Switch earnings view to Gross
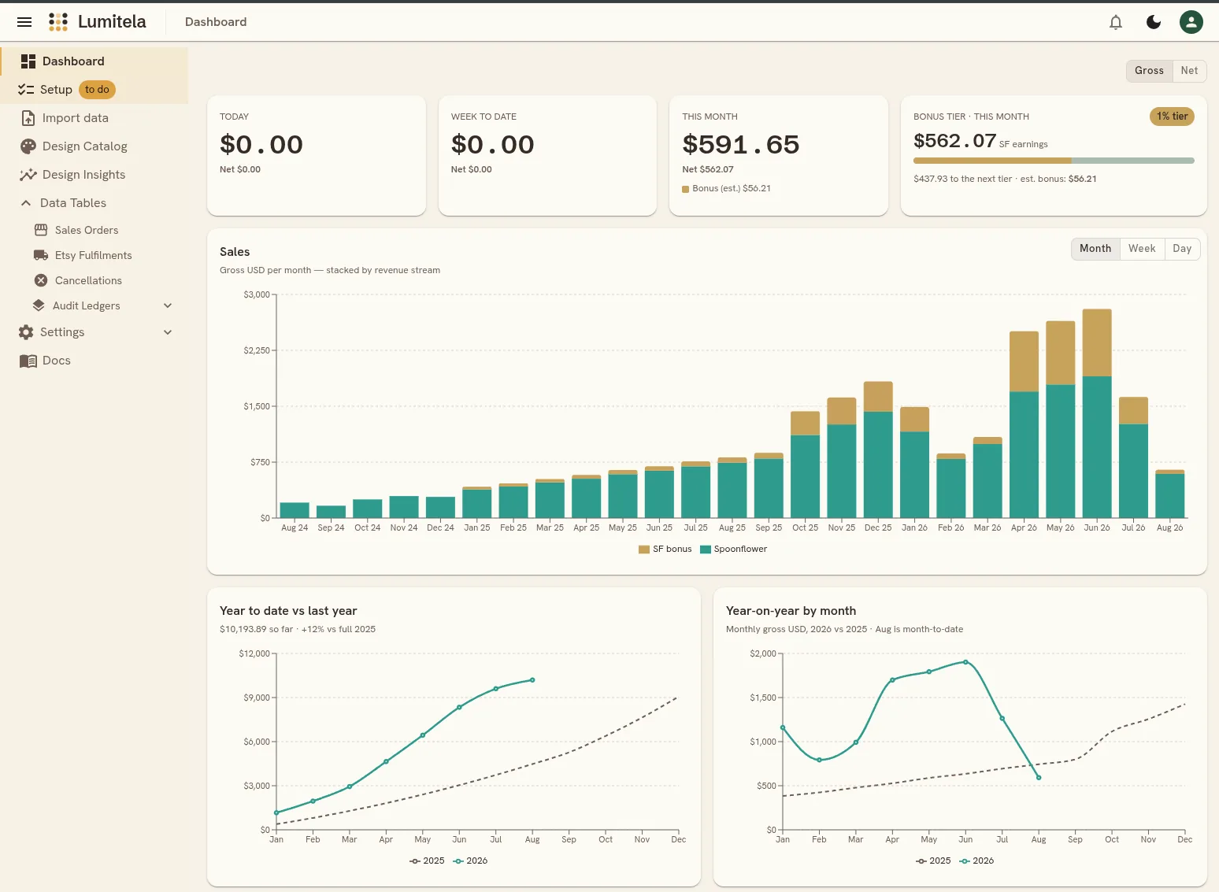Image resolution: width=1219 pixels, height=892 pixels. [x=1149, y=71]
